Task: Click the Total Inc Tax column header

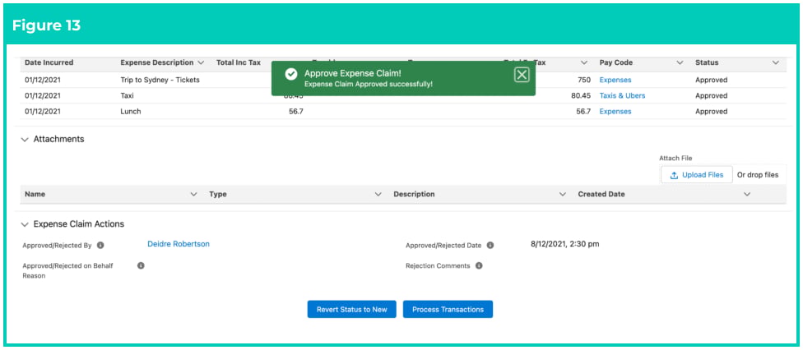Action: tap(239, 62)
